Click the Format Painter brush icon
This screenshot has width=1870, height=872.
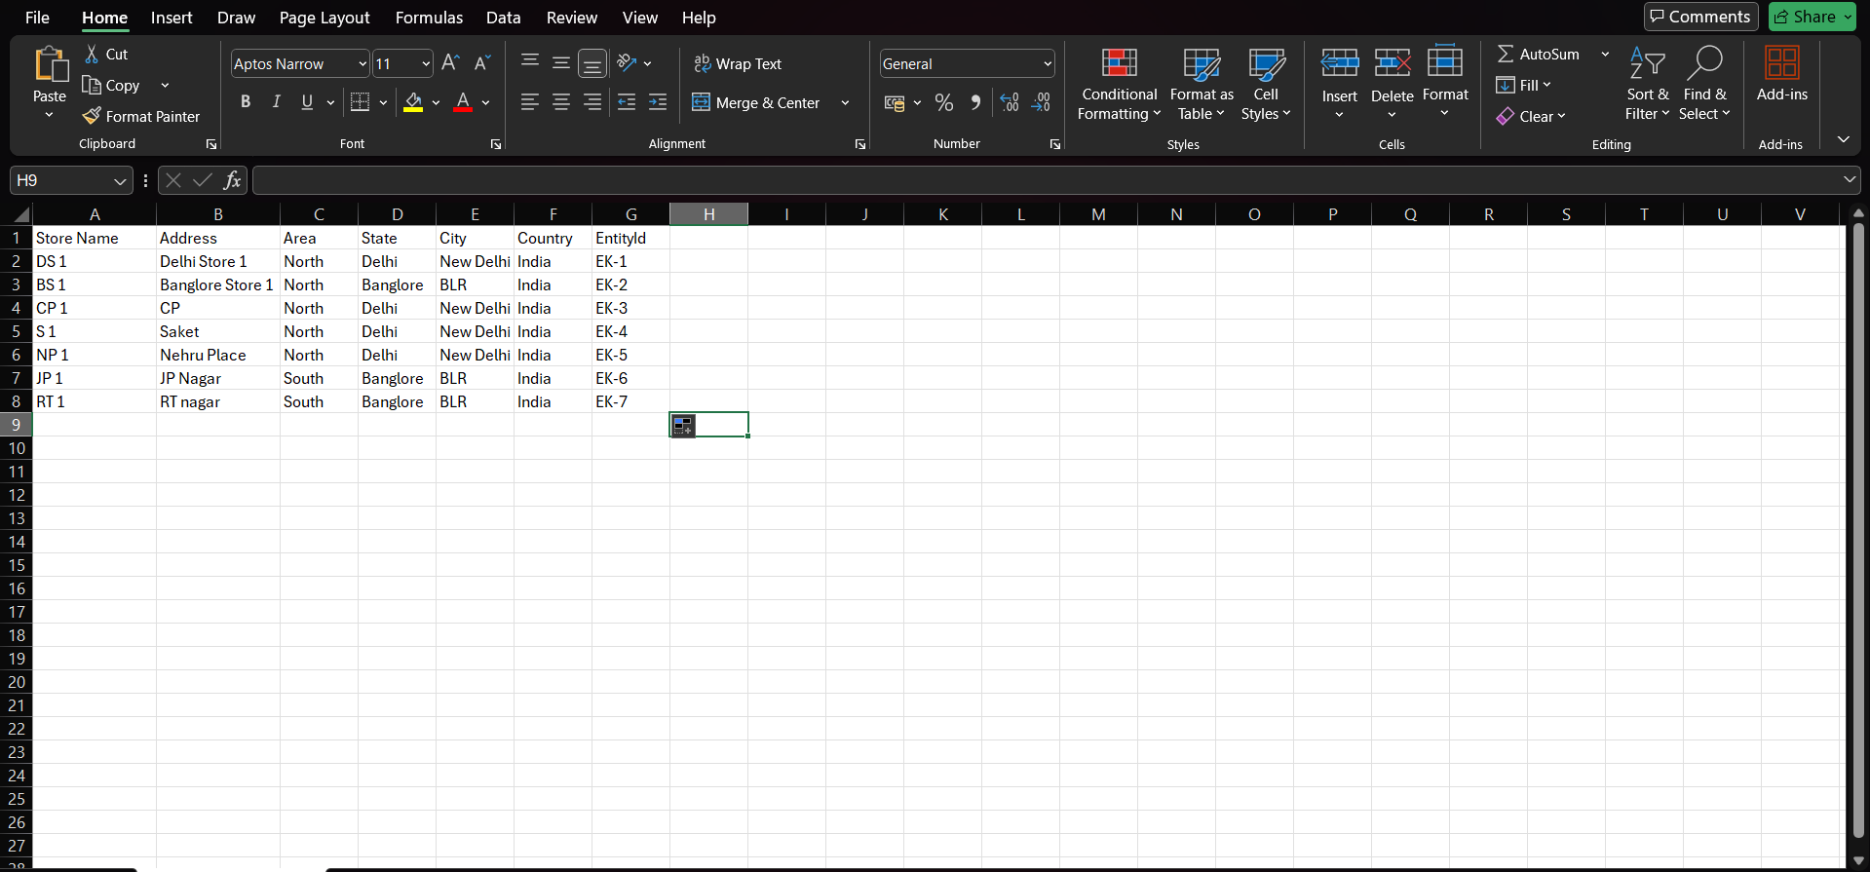(92, 116)
